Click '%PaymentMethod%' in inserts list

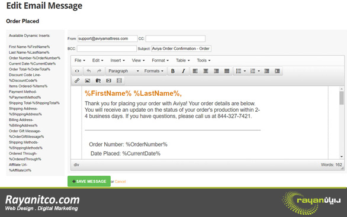pos(25,97)
